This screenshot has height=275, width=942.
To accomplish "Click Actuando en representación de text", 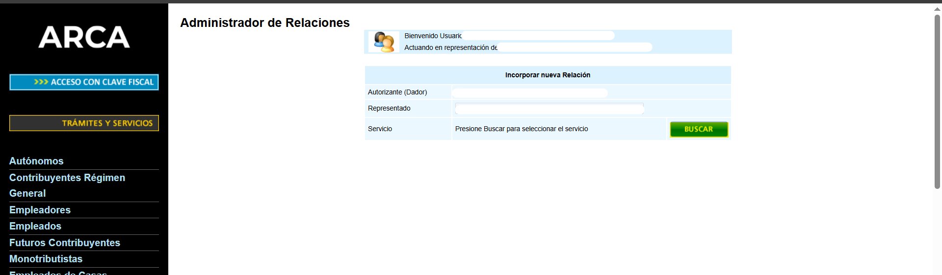I will [450, 47].
